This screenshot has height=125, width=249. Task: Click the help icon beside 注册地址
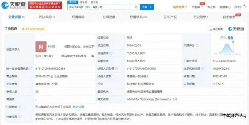point(20,107)
